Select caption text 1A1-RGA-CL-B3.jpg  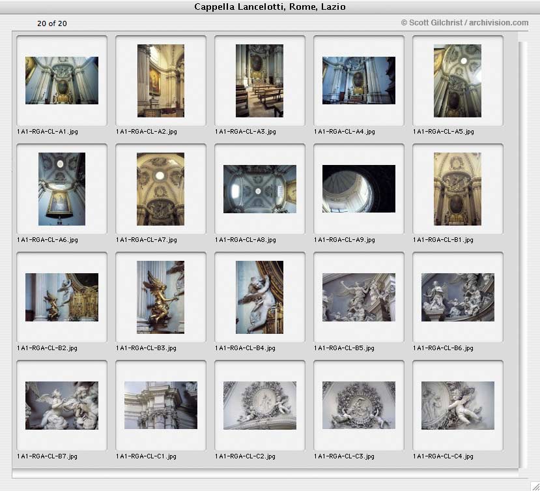(146, 348)
